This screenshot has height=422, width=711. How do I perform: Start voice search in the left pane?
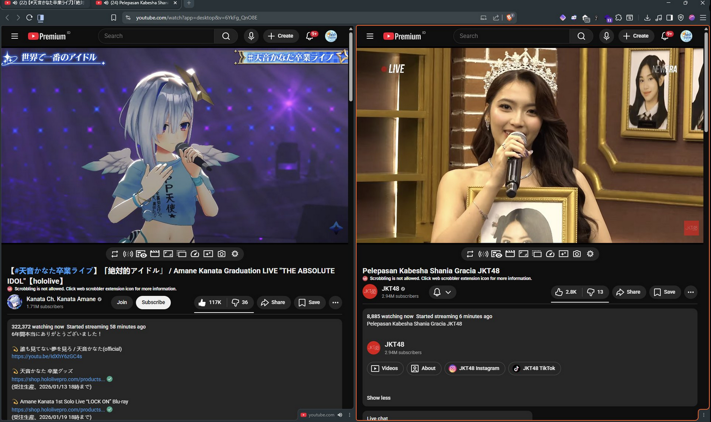(251, 36)
